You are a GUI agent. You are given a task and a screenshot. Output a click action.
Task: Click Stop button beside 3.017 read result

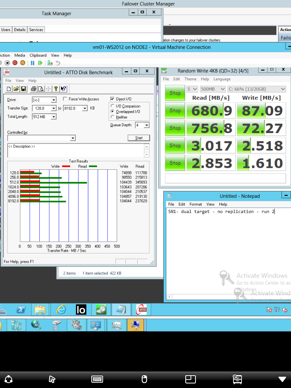tap(175, 145)
